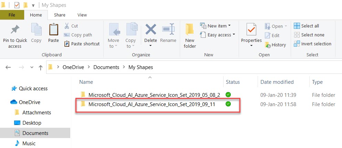Click Documents in the address breadcrumb
The height and width of the screenshot is (148, 342).
pos(106,67)
